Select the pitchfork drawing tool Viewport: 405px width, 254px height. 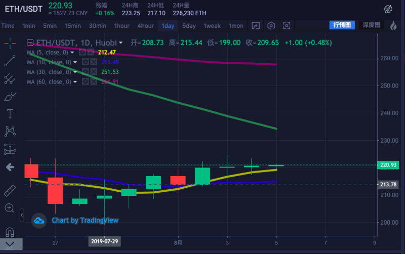10,79
